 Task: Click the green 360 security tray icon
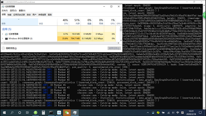click(158, 113)
